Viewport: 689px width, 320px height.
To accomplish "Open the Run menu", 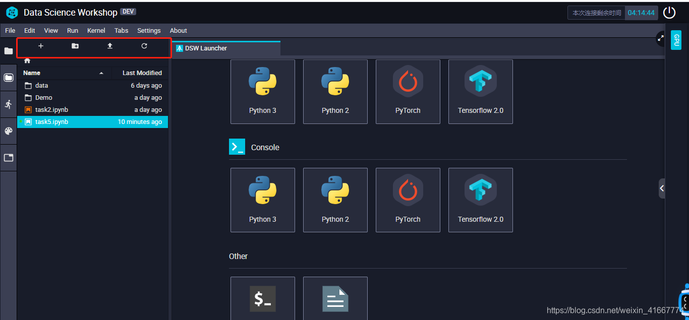I will [73, 31].
